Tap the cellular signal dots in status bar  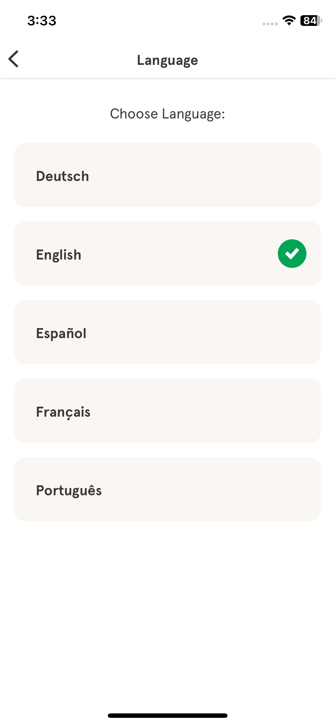270,24
